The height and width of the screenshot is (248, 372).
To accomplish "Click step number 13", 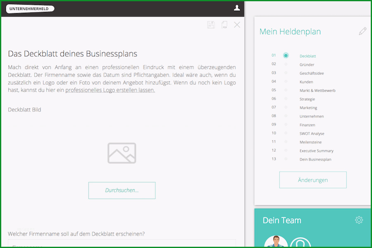I will tap(274, 159).
